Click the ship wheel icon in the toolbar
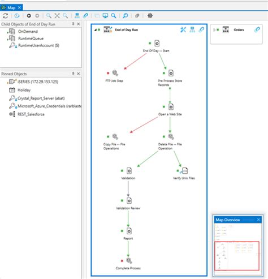 pyautogui.click(x=150, y=15)
